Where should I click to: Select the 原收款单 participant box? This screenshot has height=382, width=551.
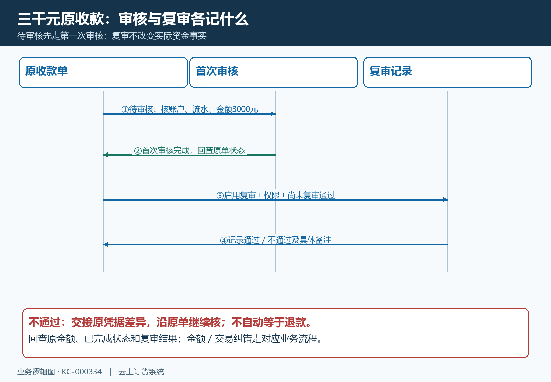coord(103,72)
